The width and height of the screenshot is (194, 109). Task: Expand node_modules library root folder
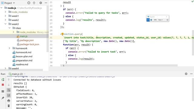click(x=13, y=32)
